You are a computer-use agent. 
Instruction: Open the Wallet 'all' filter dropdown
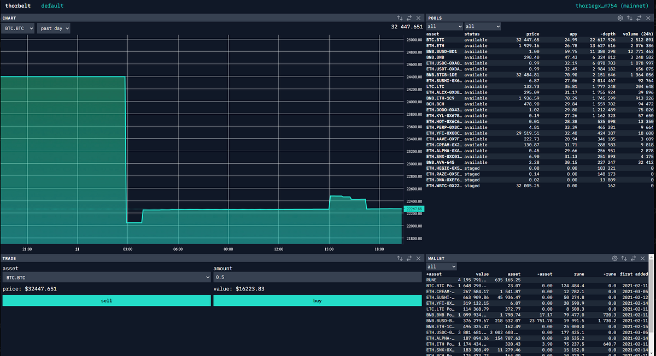click(x=442, y=266)
